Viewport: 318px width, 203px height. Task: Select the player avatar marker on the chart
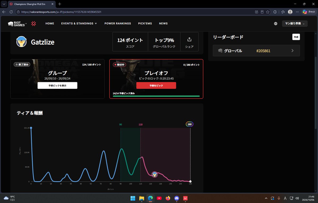tap(154, 174)
